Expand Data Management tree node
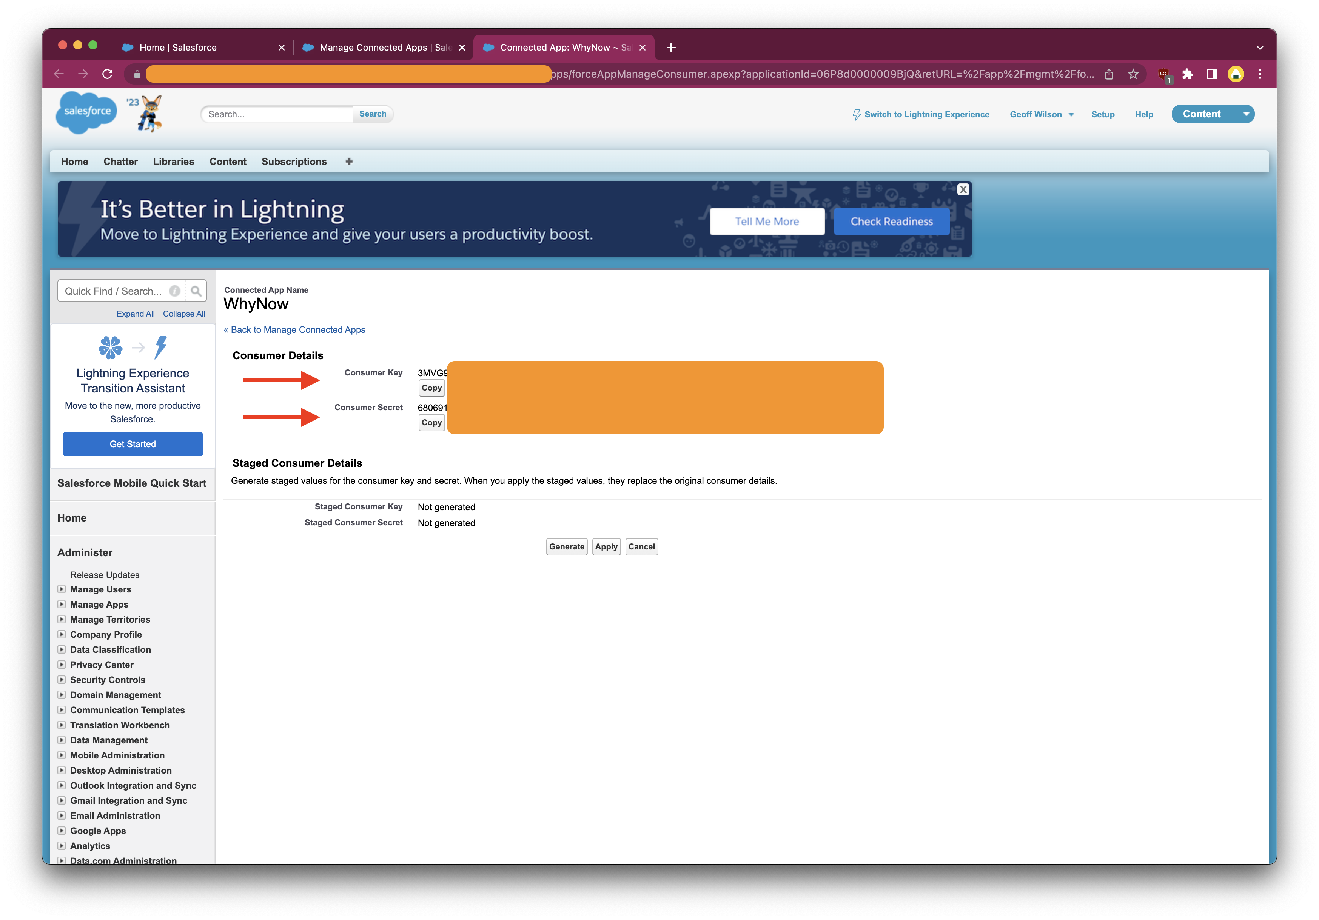 pos(62,740)
